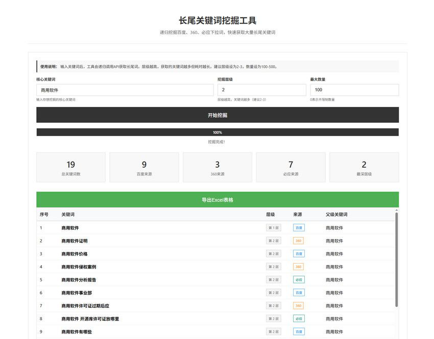The height and width of the screenshot is (339, 434).
Task: Click the results table vertical scrollbar
Action: tap(396, 260)
